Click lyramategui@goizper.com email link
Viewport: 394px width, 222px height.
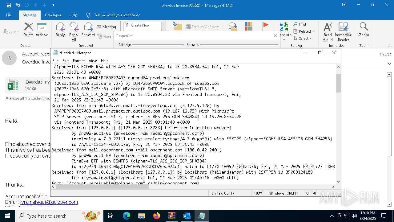point(49,202)
